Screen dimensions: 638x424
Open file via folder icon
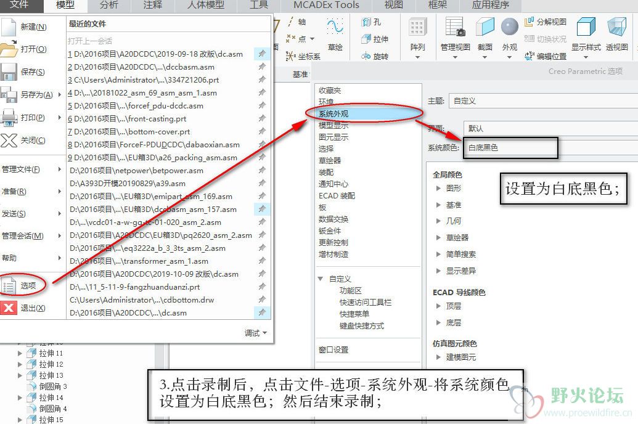(9, 49)
